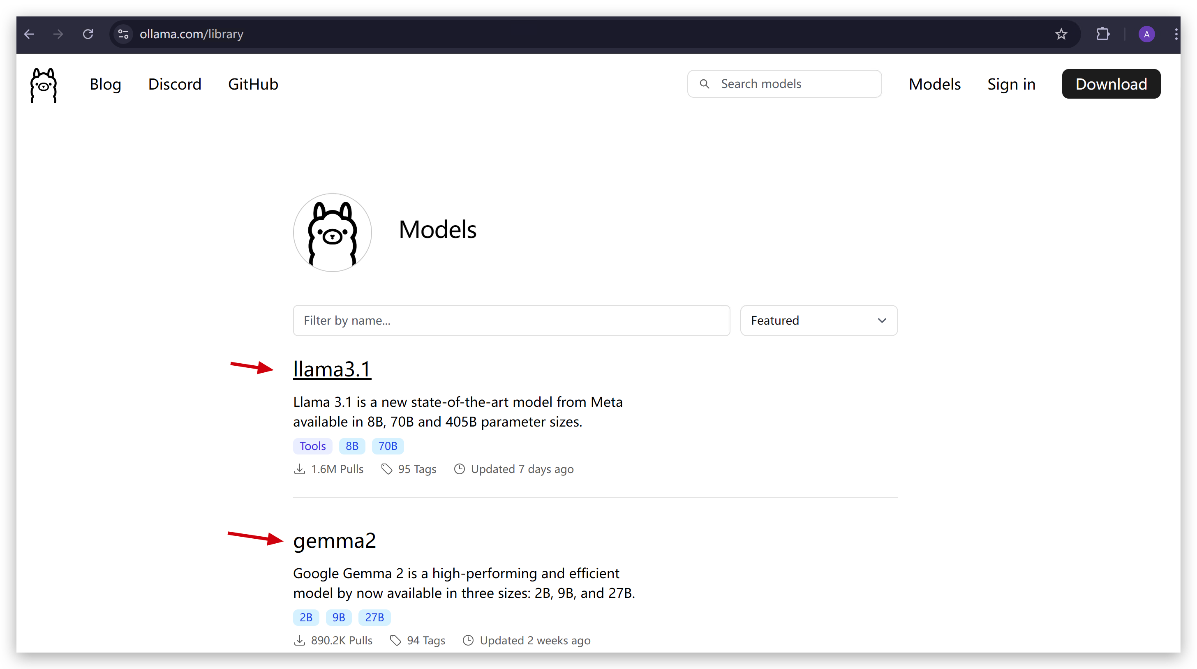Open the Blog link
This screenshot has height=669, width=1197.
(x=106, y=84)
